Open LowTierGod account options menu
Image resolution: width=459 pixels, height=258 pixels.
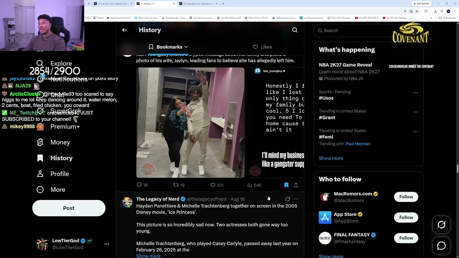[107, 244]
